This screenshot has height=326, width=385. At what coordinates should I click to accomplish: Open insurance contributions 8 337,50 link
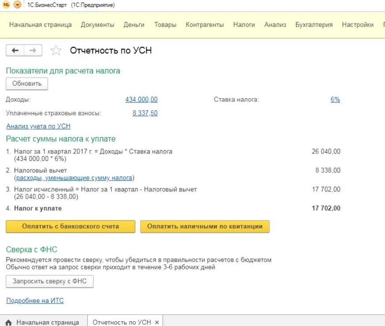pos(145,113)
